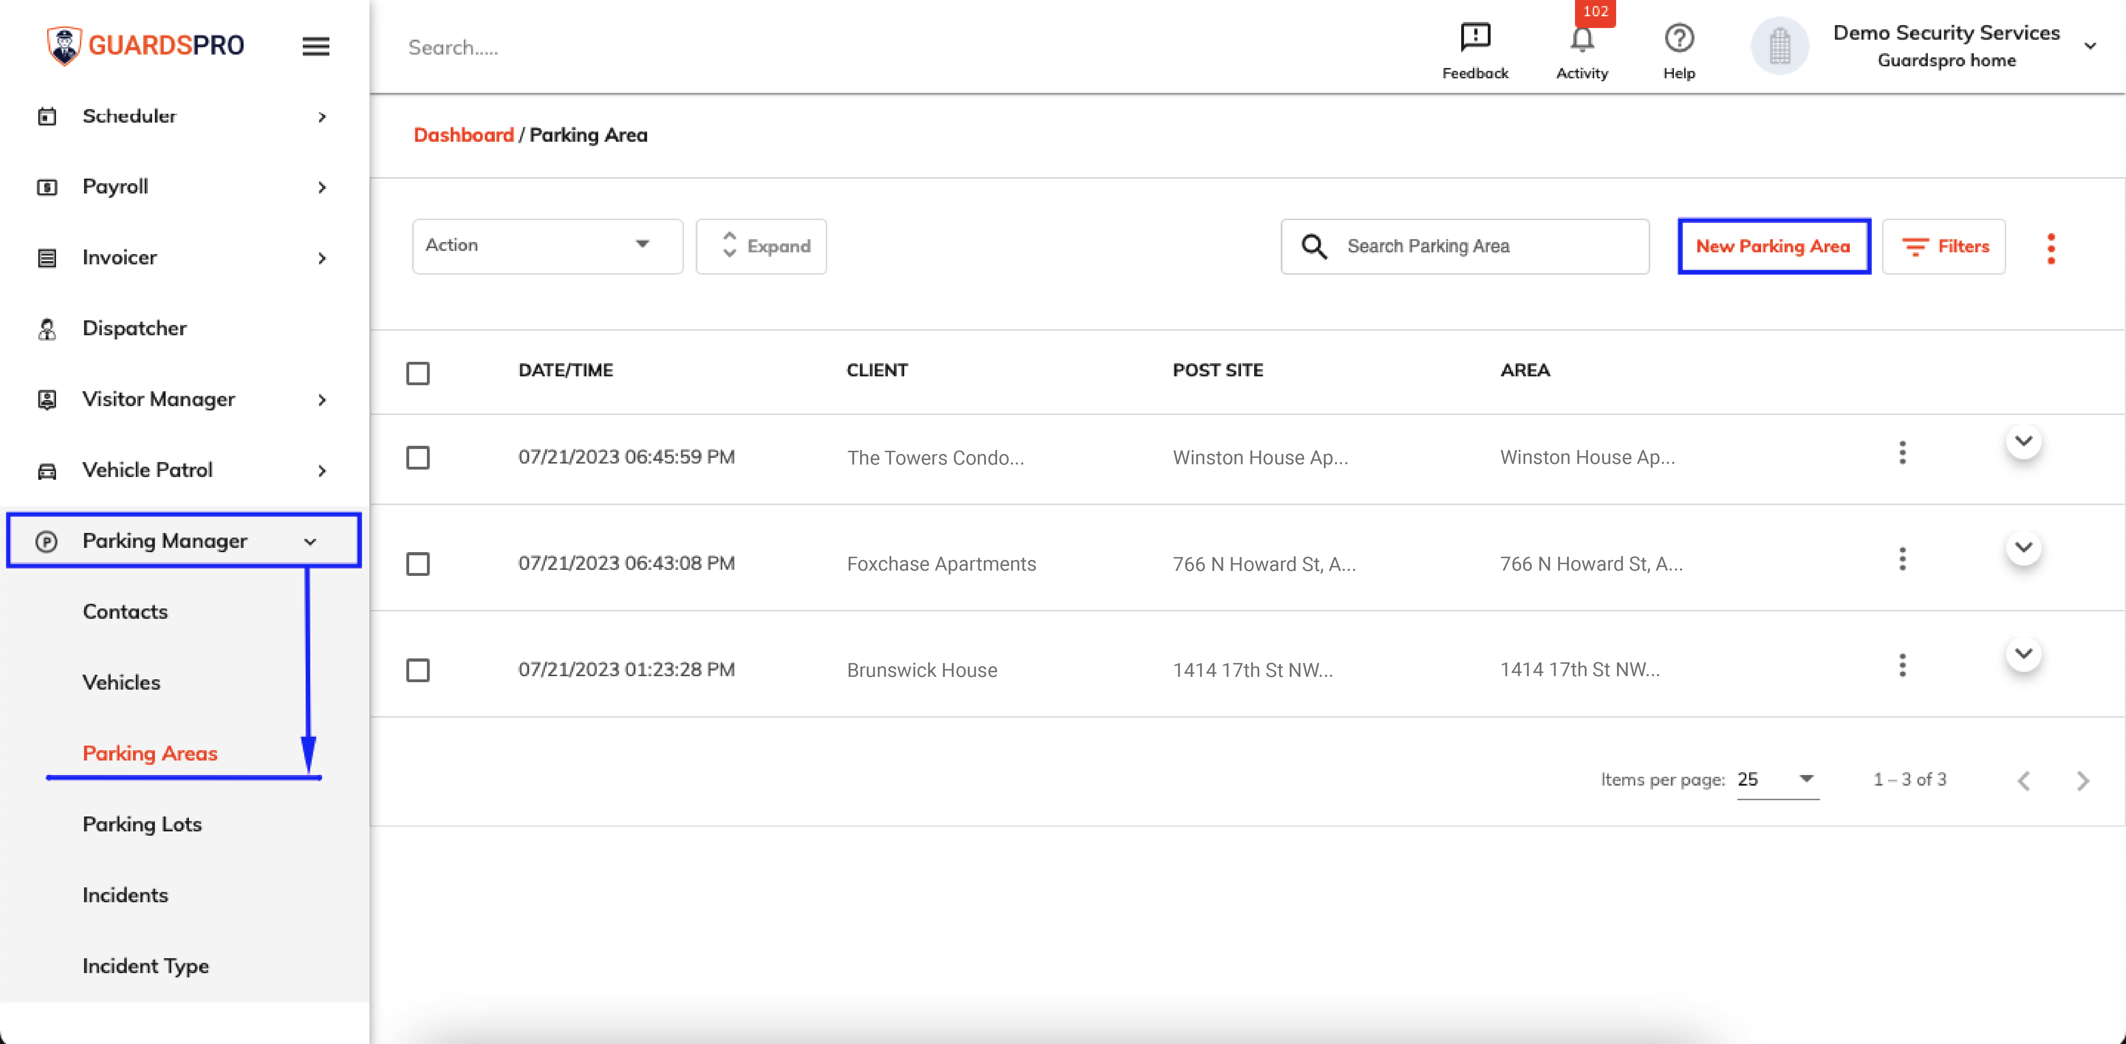Open three-dot menu for Foxchase Apartments row
Screen dimensions: 2126x1044
click(x=1902, y=559)
